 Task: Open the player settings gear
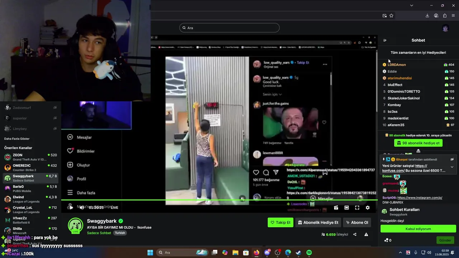pyautogui.click(x=368, y=207)
